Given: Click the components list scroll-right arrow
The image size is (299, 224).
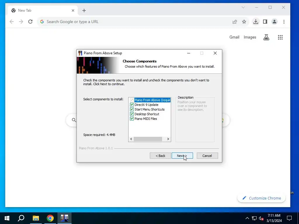Looking at the screenshot, I should tap(168, 139).
